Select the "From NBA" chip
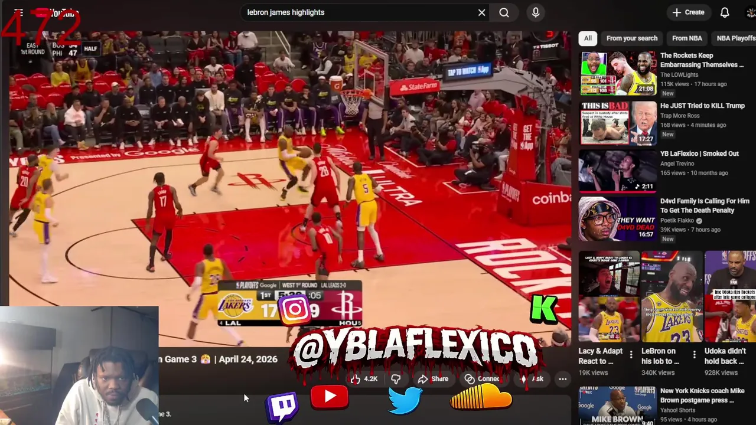Image resolution: width=756 pixels, height=425 pixels. [687, 38]
